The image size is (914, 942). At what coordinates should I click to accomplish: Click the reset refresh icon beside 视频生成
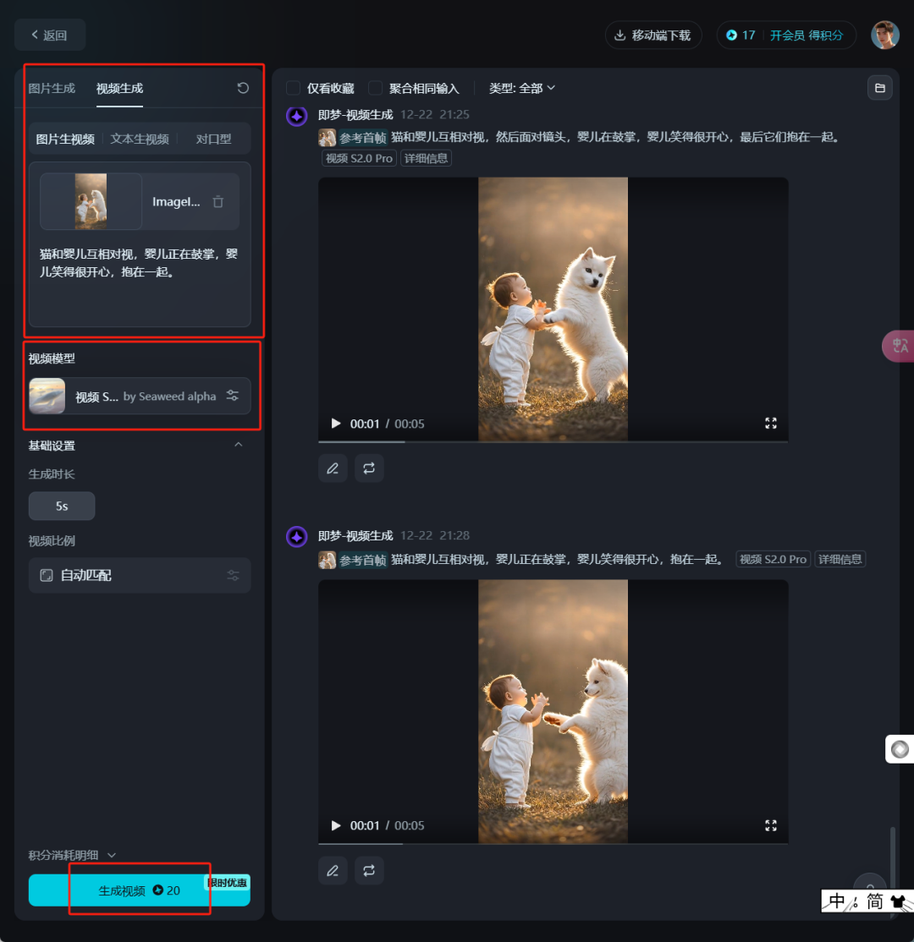pyautogui.click(x=243, y=88)
